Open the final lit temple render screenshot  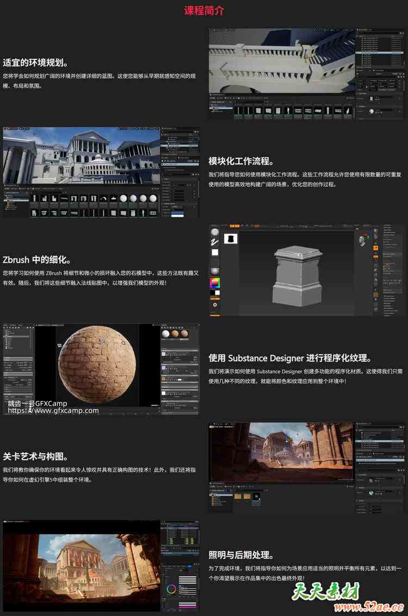tap(101, 566)
